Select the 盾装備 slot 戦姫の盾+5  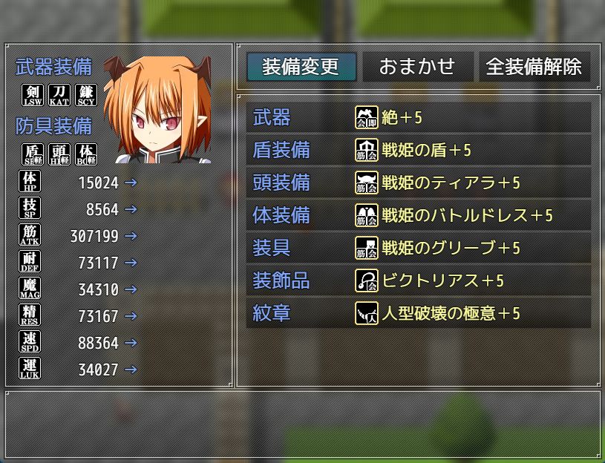coord(419,150)
